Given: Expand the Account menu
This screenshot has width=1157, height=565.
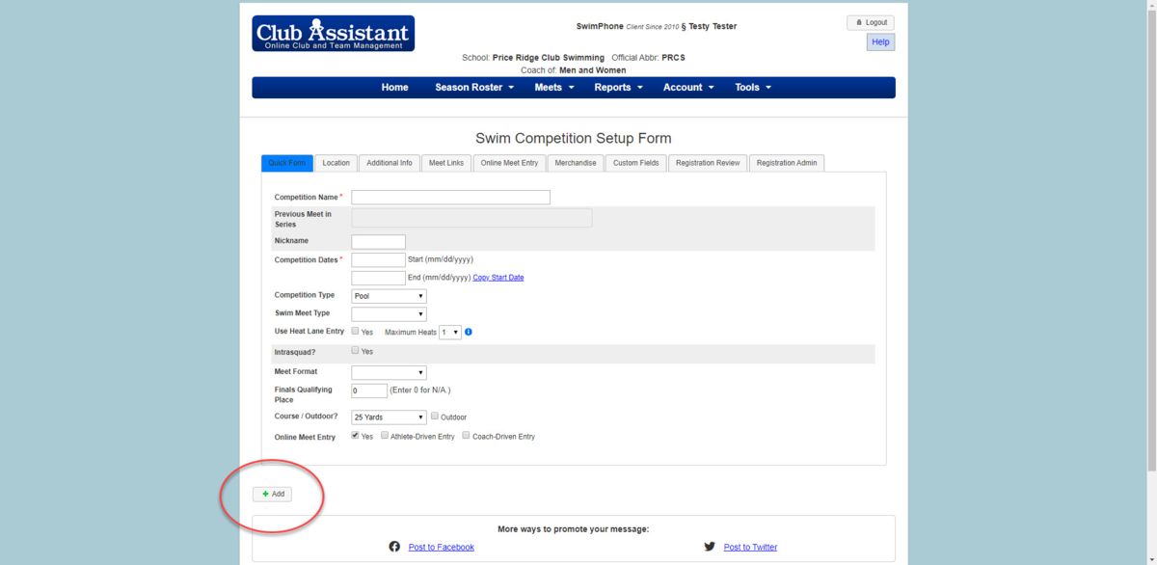Looking at the screenshot, I should [688, 88].
